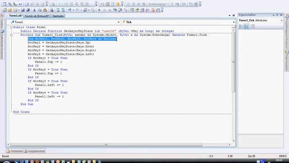Viewport: 289px width, 163px height.
Task: Switch to Form1.vb [Entwurf] designer tab
Action: [37, 16]
